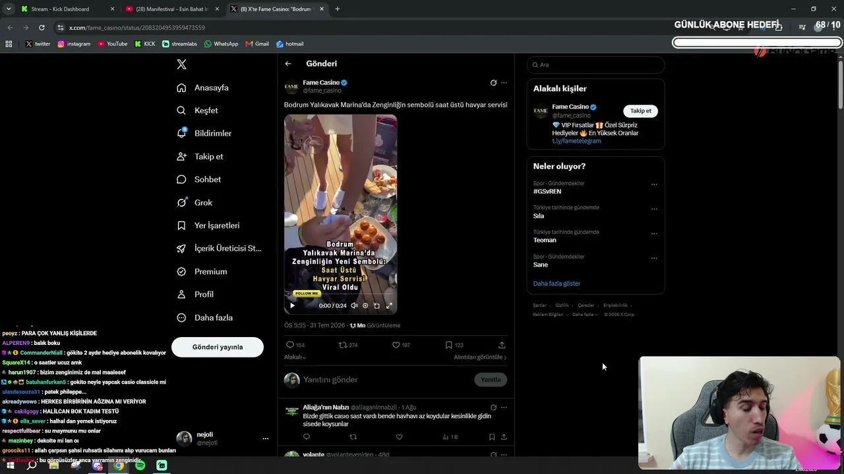
Task: Open Alıntıları görüntüle quotes view
Action: coord(480,357)
